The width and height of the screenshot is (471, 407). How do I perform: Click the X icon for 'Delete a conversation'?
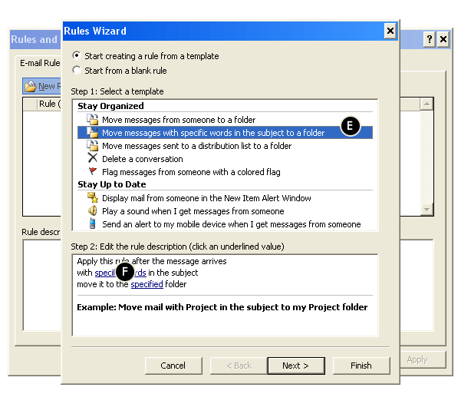pos(92,159)
